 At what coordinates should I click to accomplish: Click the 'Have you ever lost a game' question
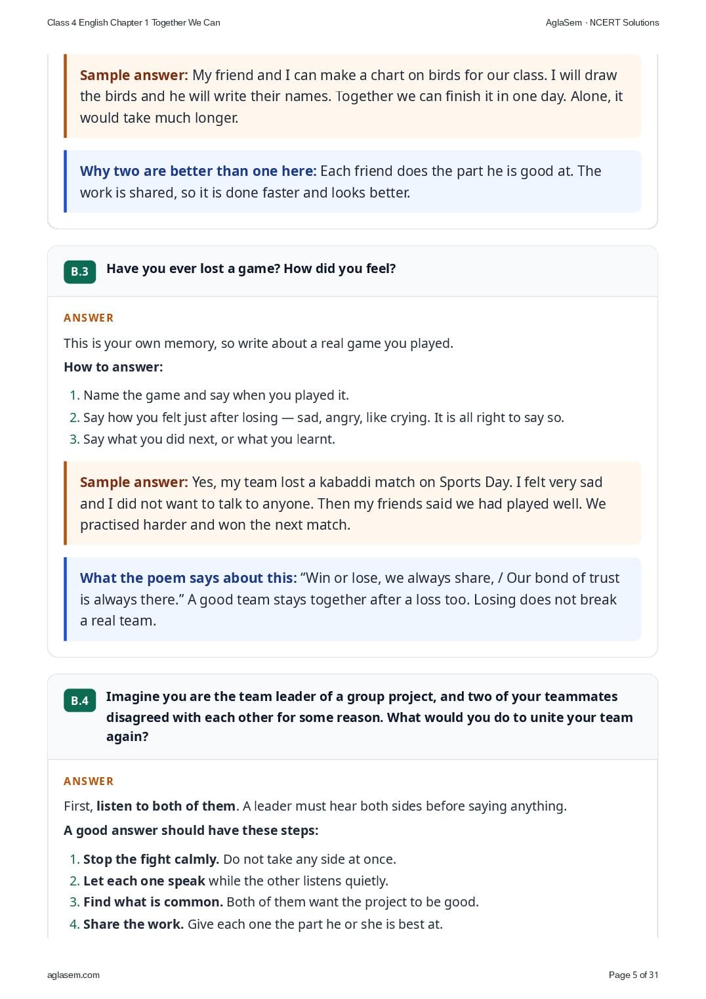251,268
